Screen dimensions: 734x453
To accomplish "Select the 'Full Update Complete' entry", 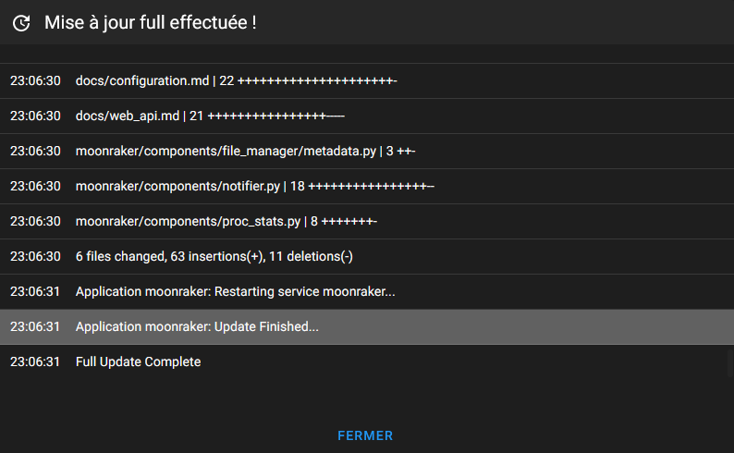I will click(367, 361).
